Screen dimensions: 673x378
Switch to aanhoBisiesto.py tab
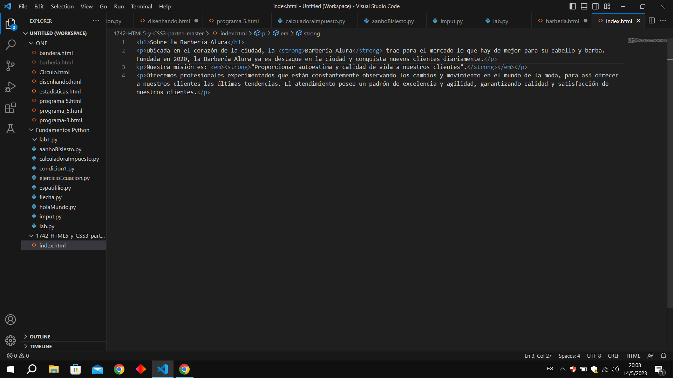tap(392, 21)
